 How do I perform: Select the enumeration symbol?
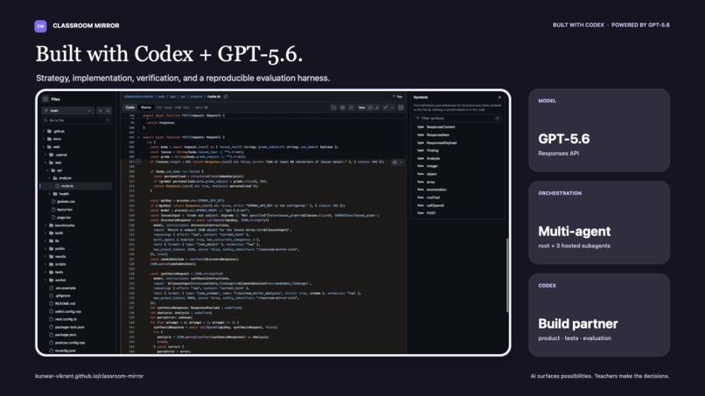[x=436, y=190]
